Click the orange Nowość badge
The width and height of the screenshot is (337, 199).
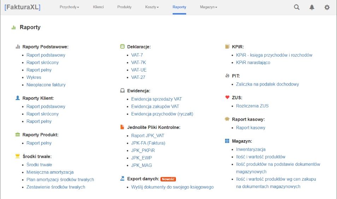(x=168, y=179)
